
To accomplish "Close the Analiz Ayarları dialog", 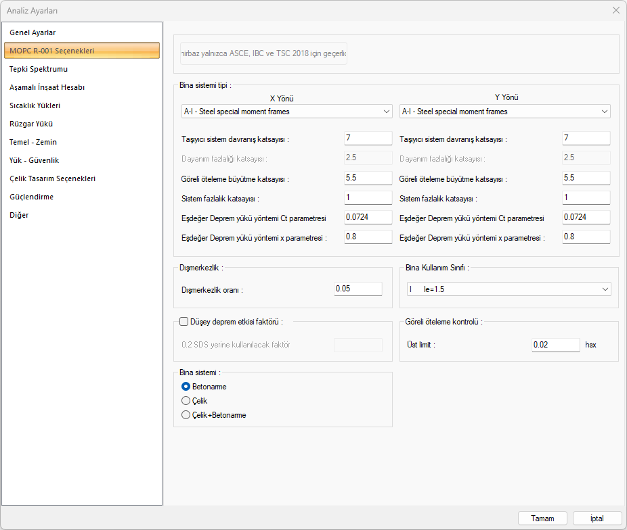I will [615, 10].
